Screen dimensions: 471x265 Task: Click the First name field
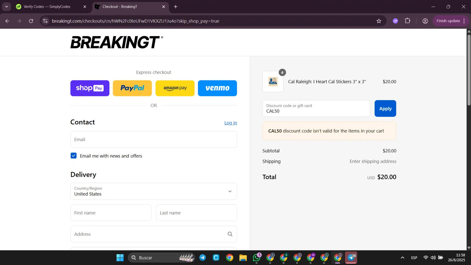point(111,213)
